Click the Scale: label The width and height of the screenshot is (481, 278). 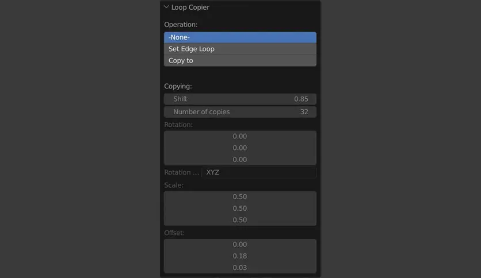coord(174,185)
